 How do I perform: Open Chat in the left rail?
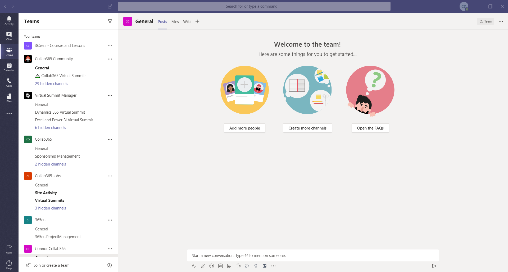[x=9, y=36]
